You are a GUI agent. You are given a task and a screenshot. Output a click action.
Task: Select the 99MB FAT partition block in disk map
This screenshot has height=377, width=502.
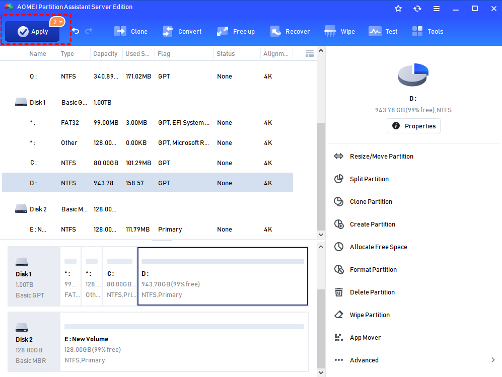point(70,276)
